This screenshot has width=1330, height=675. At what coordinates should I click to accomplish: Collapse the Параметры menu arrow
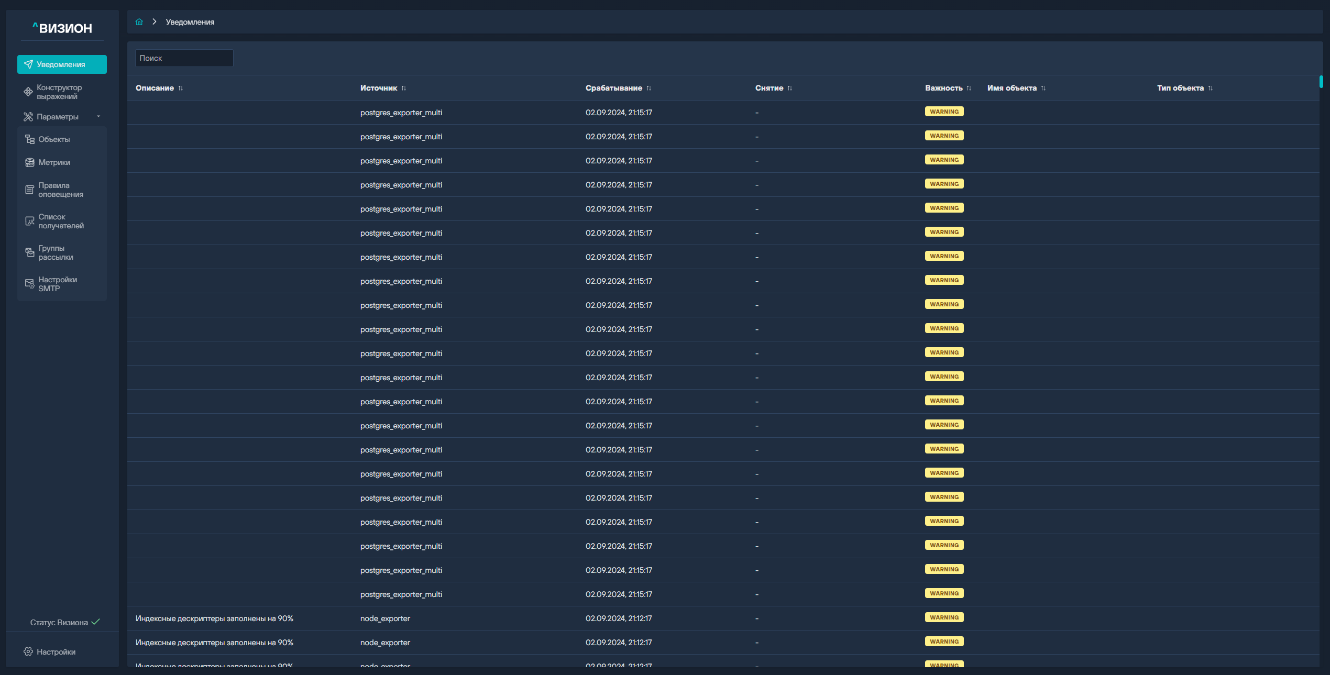pyautogui.click(x=98, y=116)
